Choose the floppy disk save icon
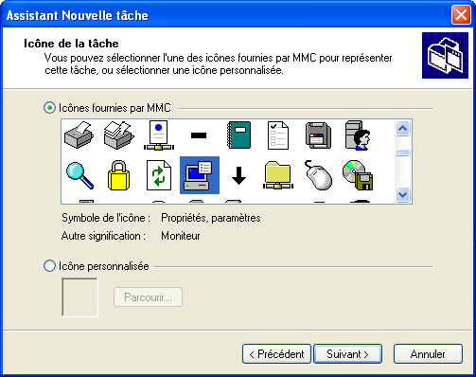Image resolution: width=476 pixels, height=377 pixels. (318, 135)
